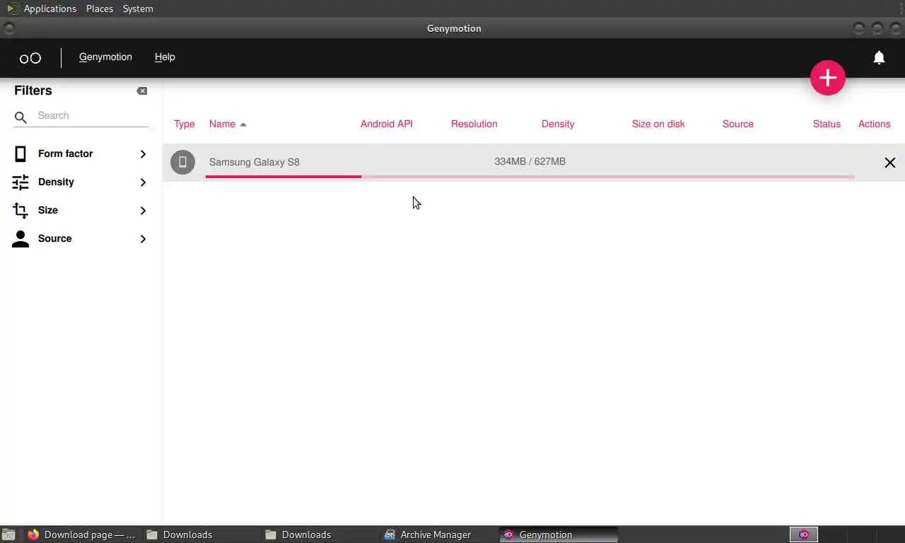The height and width of the screenshot is (543, 905).
Task: Click the 334MB / 627MB download text
Action: click(x=530, y=161)
